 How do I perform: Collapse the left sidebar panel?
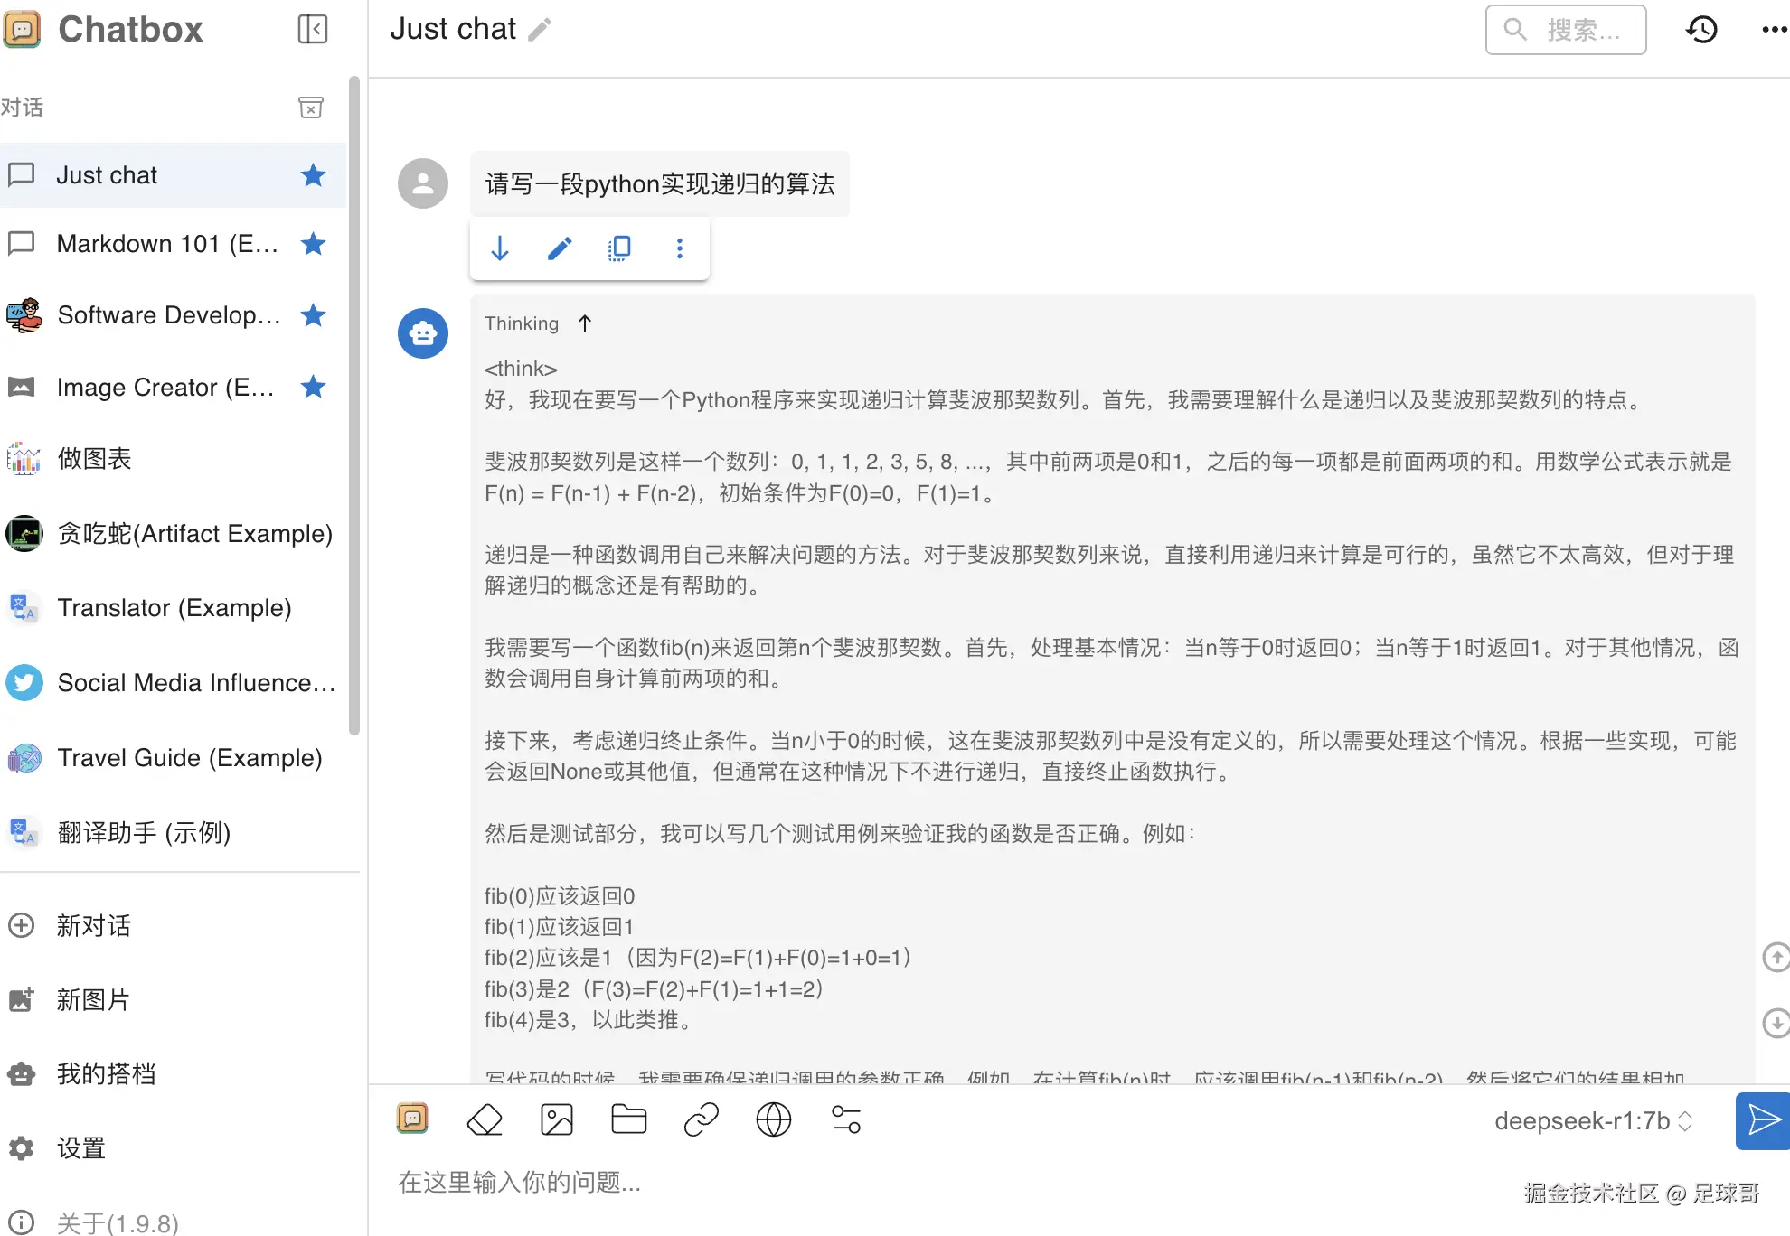coord(312,29)
